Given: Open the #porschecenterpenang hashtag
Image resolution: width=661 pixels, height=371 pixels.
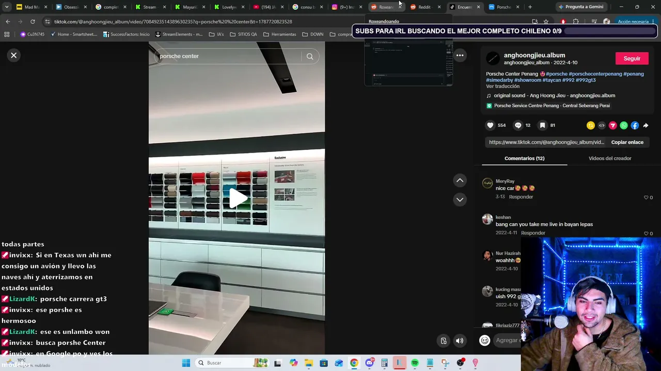Looking at the screenshot, I should tap(595, 74).
